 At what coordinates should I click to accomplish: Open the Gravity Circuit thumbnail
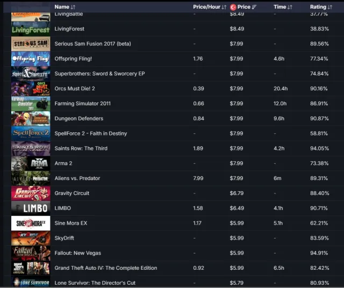[31, 193]
